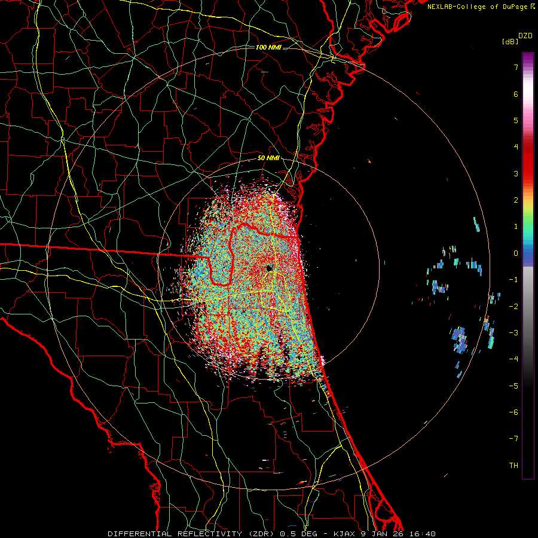
Task: Click the 0 tick on ZDR legend
Action: 516,253
